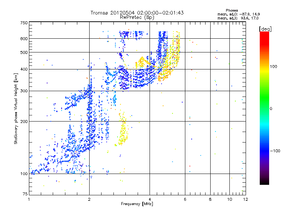Click the y-axis tick label '400'
The width and height of the screenshot is (289, 217).
click(24, 69)
